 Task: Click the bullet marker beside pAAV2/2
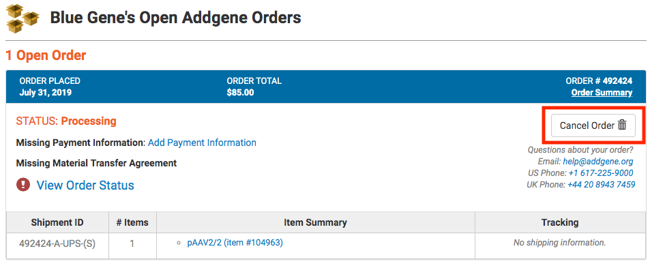pyautogui.click(x=179, y=243)
